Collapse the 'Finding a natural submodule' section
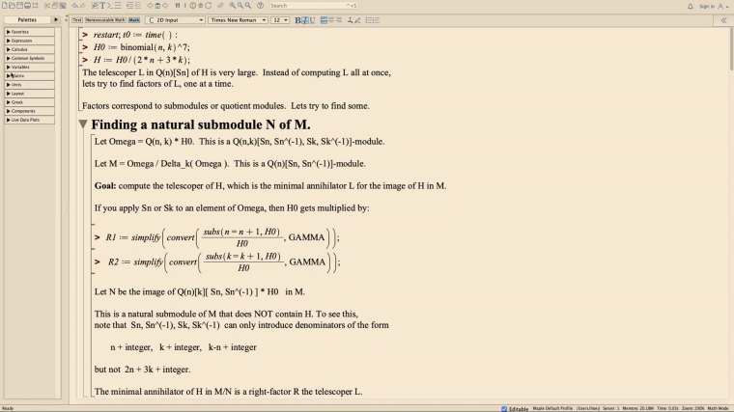The height and width of the screenshot is (412, 734). pyautogui.click(x=83, y=124)
